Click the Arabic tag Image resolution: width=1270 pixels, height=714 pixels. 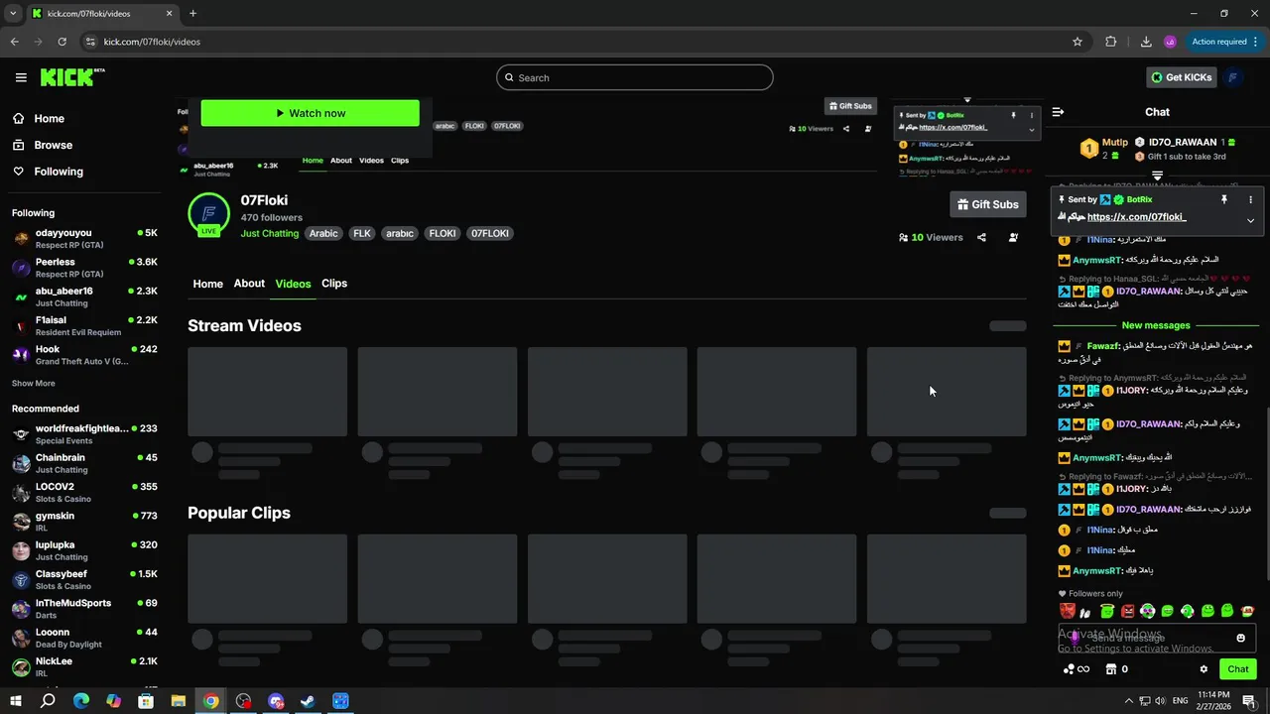pos(323,233)
